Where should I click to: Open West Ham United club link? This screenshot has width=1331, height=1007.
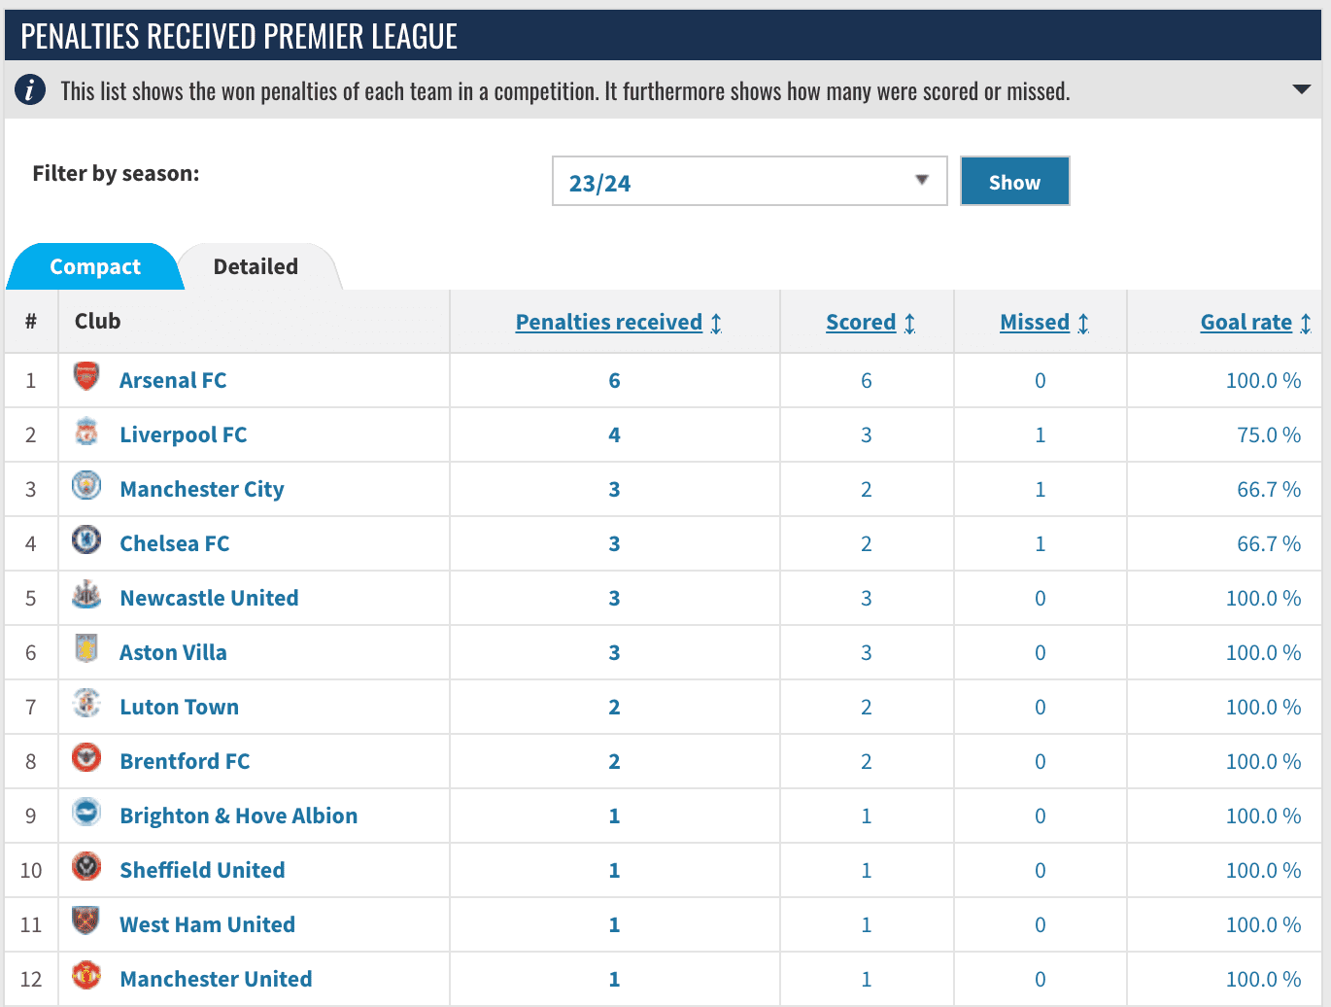(207, 924)
